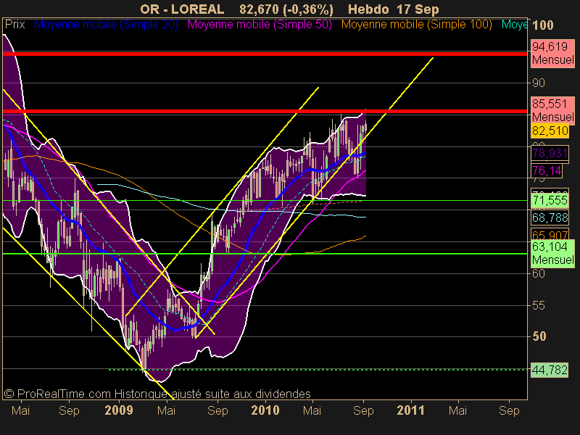580x435 pixels.
Task: Click the 55 price scale value
Action: point(539,305)
